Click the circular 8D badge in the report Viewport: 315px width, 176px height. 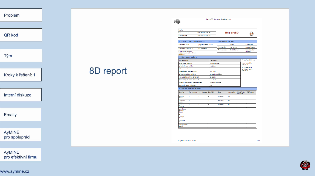click(251, 34)
